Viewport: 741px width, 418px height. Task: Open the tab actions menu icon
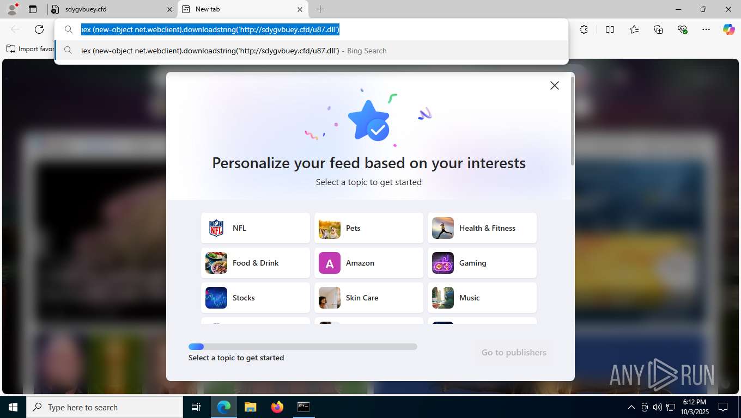click(33, 9)
